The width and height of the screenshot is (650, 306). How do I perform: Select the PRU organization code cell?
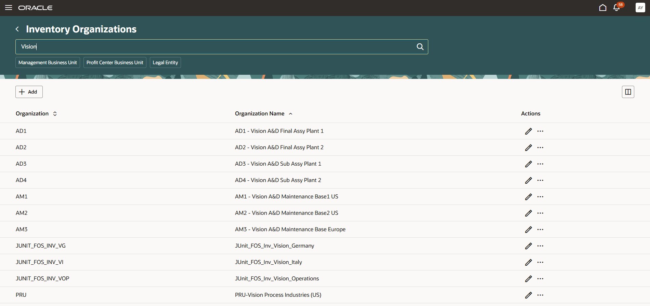(x=21, y=295)
